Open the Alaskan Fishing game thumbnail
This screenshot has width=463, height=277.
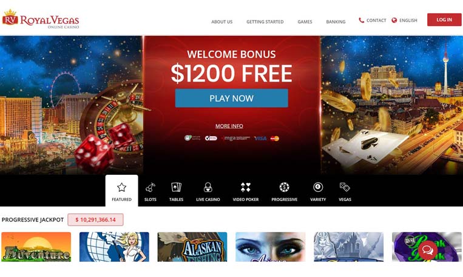click(192, 247)
